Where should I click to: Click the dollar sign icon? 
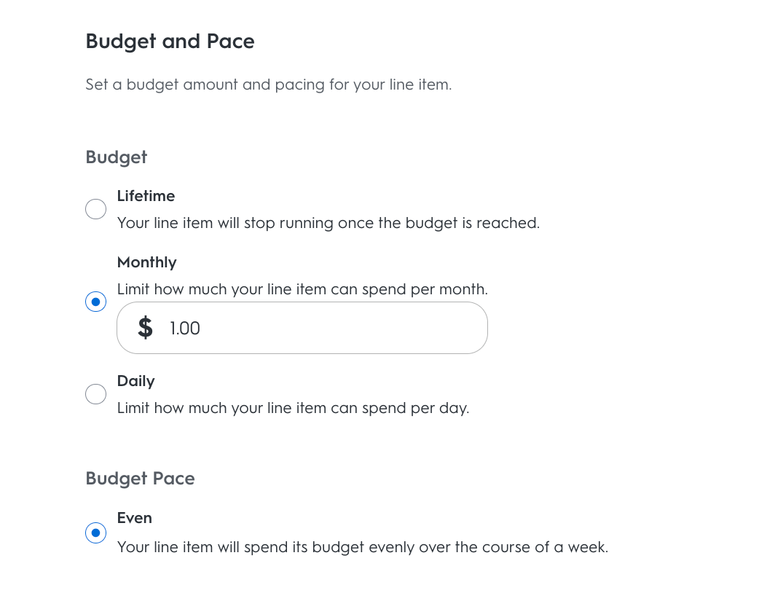coord(146,328)
